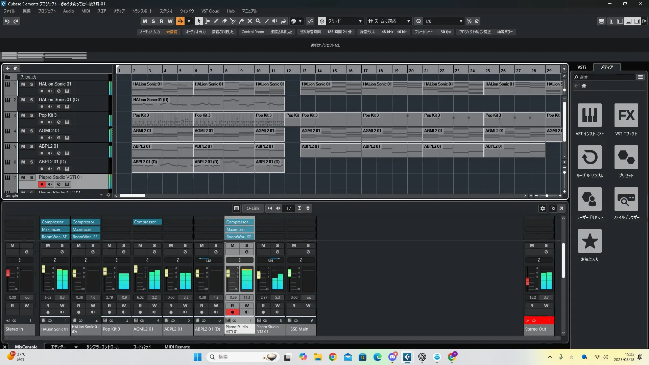This screenshot has width=649, height=365.
Task: Open Compressor insert on HALion Sonic 01 channel
Action: coord(55,222)
